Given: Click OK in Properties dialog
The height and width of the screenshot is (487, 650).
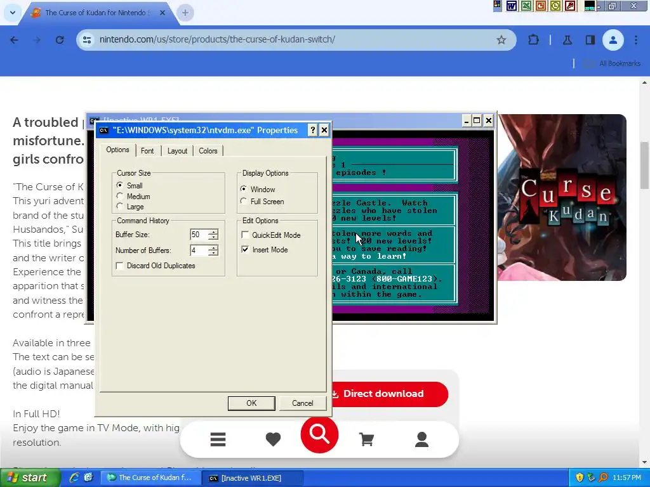Looking at the screenshot, I should tap(251, 403).
